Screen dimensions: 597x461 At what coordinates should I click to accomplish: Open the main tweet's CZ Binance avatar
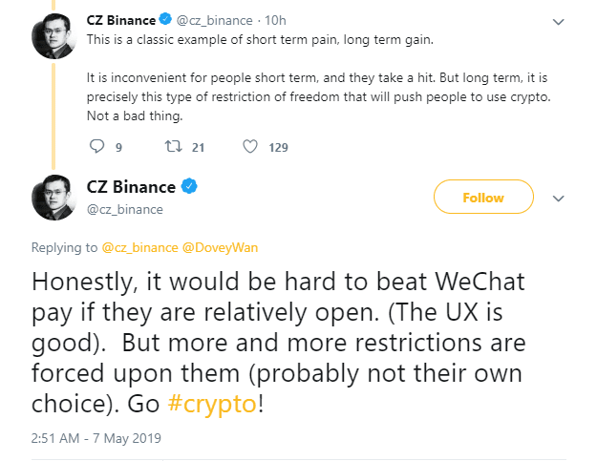pos(54,199)
